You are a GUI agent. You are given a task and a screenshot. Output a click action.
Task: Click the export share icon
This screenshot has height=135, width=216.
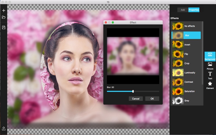(x=4, y=128)
